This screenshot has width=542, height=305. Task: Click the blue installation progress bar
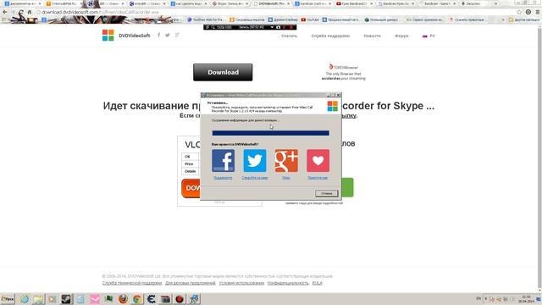coord(271,133)
